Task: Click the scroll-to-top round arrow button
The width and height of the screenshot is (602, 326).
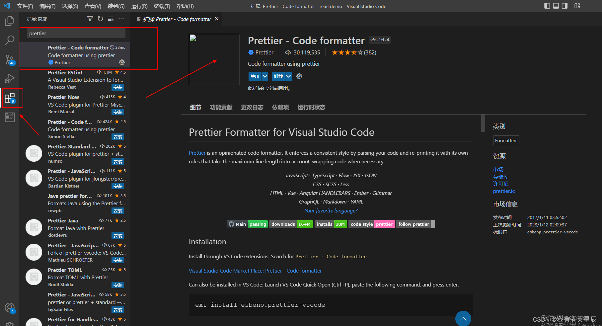Action: (x=463, y=319)
